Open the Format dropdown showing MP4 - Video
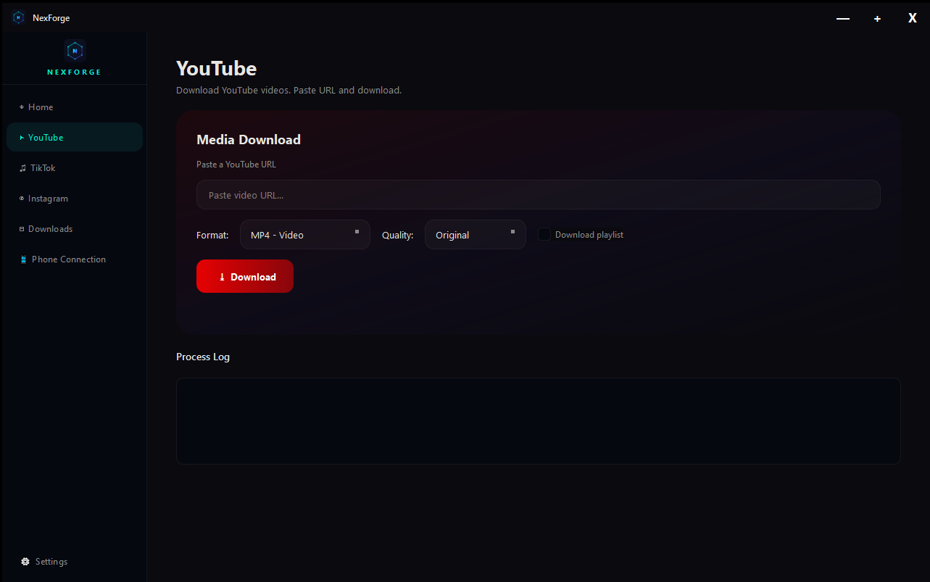 [305, 235]
